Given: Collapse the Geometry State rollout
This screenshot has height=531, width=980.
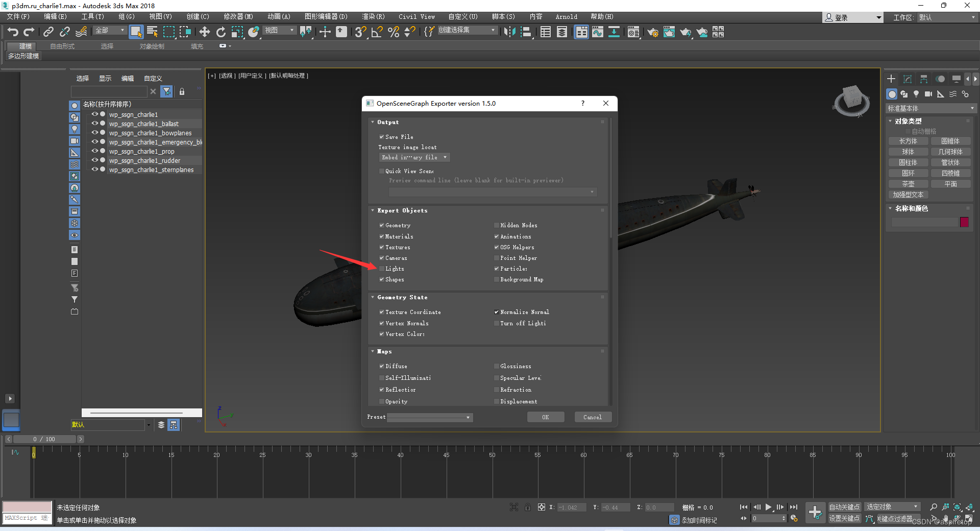Looking at the screenshot, I should pyautogui.click(x=373, y=297).
